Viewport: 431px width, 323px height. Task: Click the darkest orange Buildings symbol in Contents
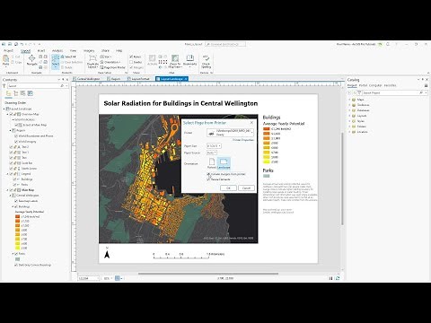coord(17,216)
